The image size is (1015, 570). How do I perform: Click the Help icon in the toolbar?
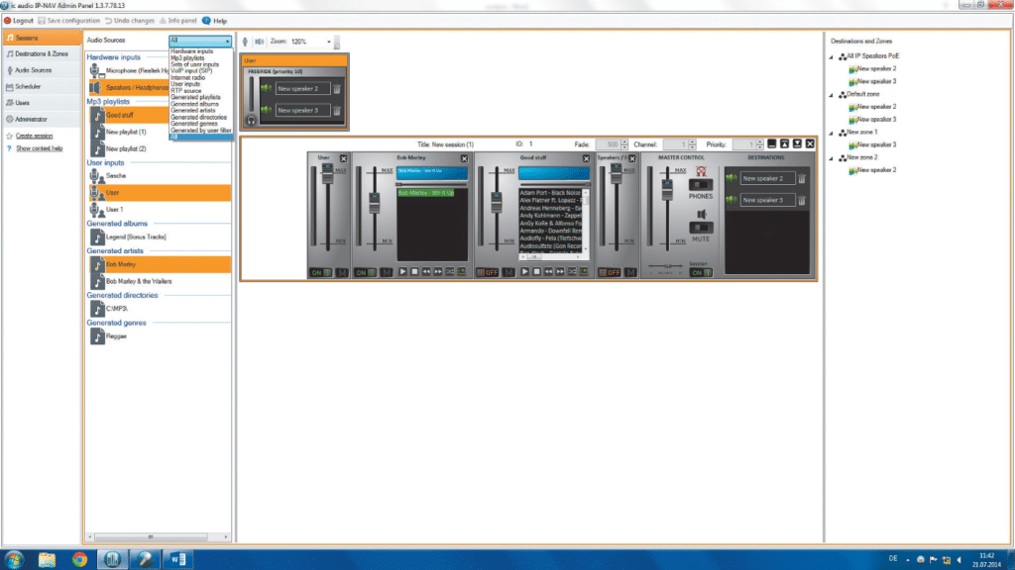(206, 20)
